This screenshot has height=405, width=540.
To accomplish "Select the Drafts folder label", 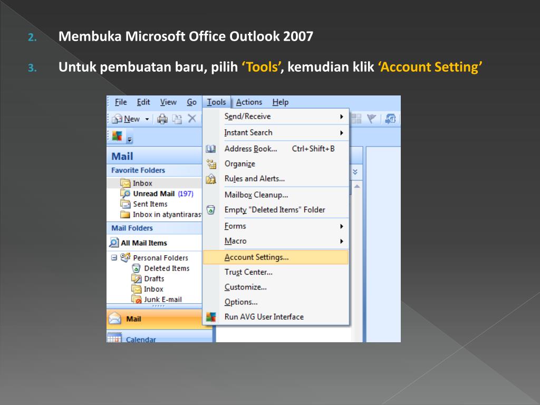I will coord(154,278).
